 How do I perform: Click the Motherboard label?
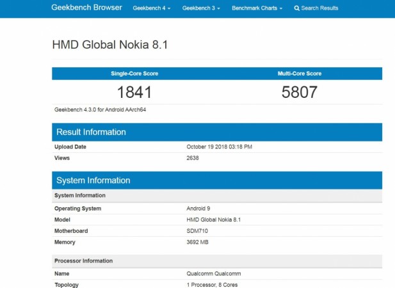coord(71,231)
